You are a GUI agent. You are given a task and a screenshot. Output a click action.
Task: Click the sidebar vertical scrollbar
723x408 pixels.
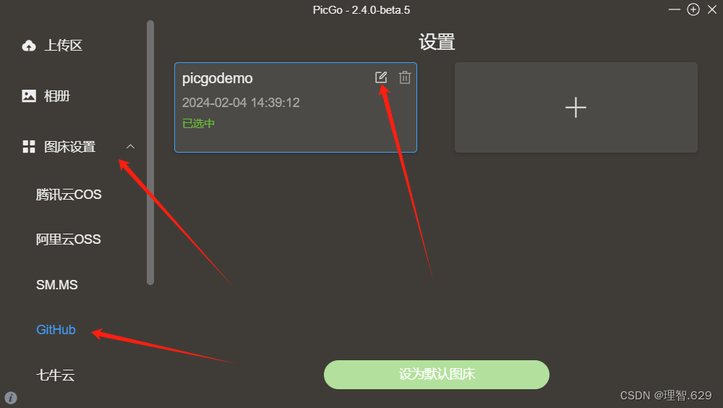point(150,153)
